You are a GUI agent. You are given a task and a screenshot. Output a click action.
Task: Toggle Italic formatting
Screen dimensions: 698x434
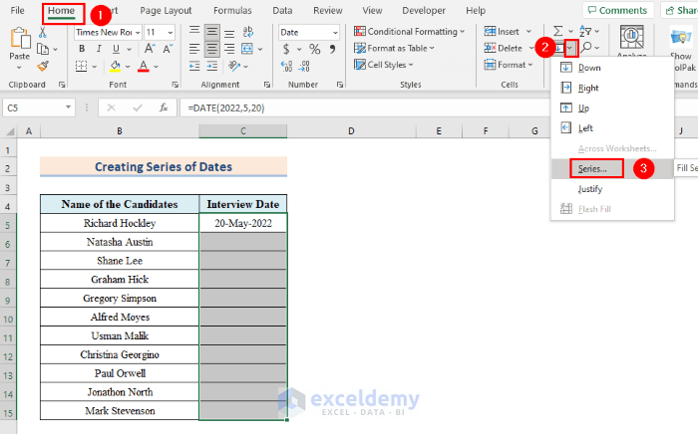click(99, 49)
